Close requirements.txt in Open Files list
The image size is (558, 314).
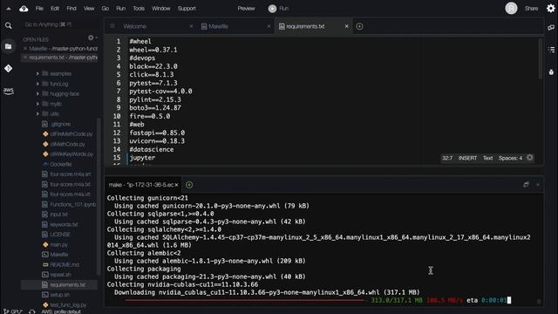click(25, 58)
